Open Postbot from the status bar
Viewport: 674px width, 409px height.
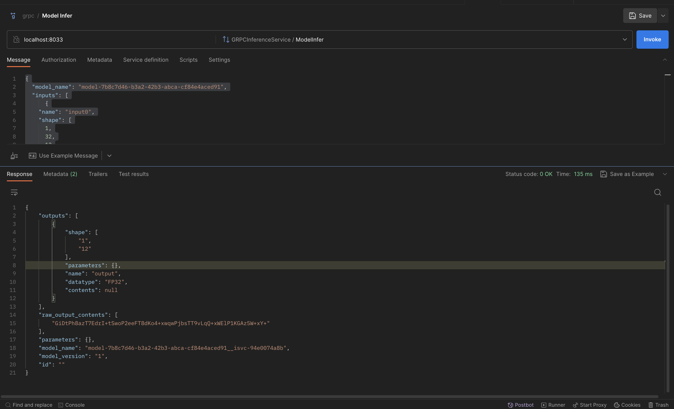[x=520, y=405]
